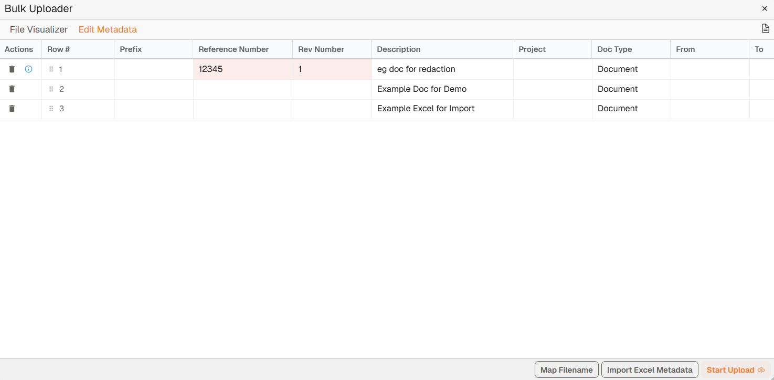Start Upload of the listed files
The image size is (774, 380).
click(x=735, y=370)
